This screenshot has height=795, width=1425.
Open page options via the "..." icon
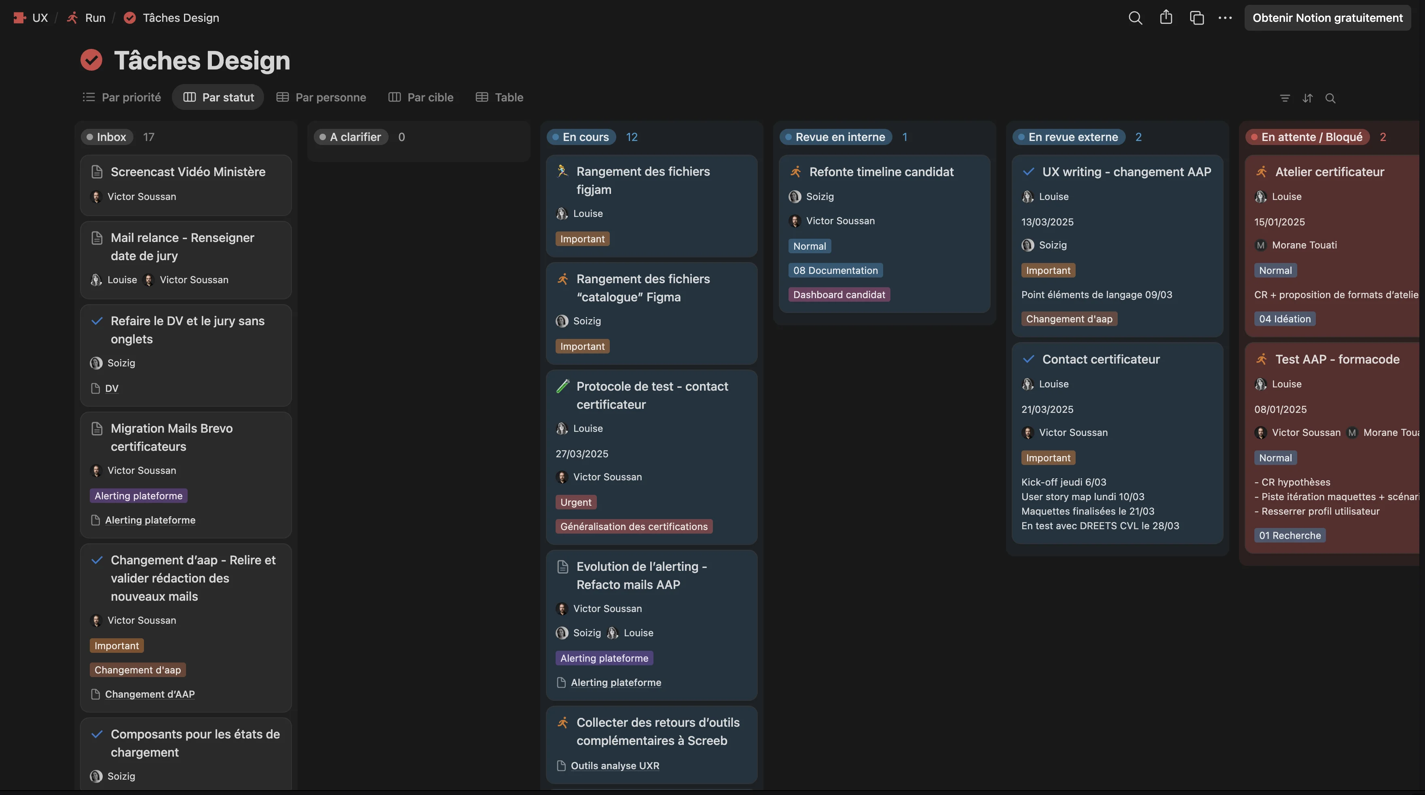tap(1225, 18)
